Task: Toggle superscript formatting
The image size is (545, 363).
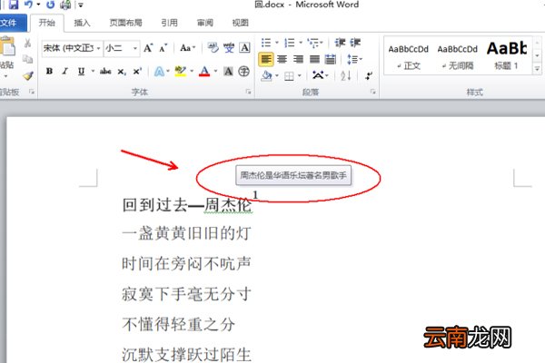Action: [137, 71]
